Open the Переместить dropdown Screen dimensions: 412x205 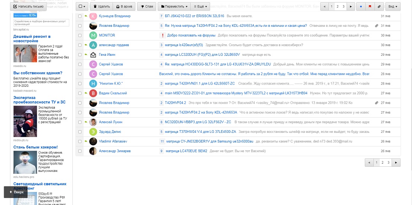pyautogui.click(x=174, y=7)
